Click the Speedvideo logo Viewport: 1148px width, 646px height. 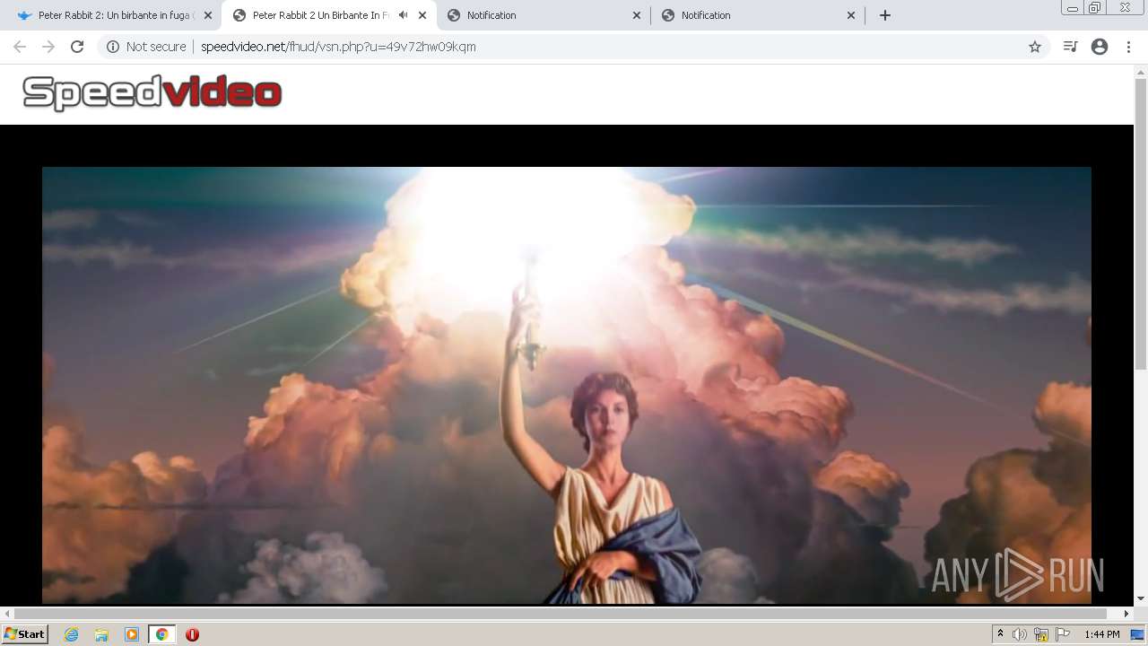point(152,92)
